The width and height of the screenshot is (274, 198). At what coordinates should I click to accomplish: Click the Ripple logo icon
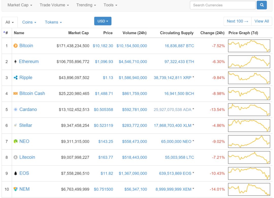click(x=15, y=77)
